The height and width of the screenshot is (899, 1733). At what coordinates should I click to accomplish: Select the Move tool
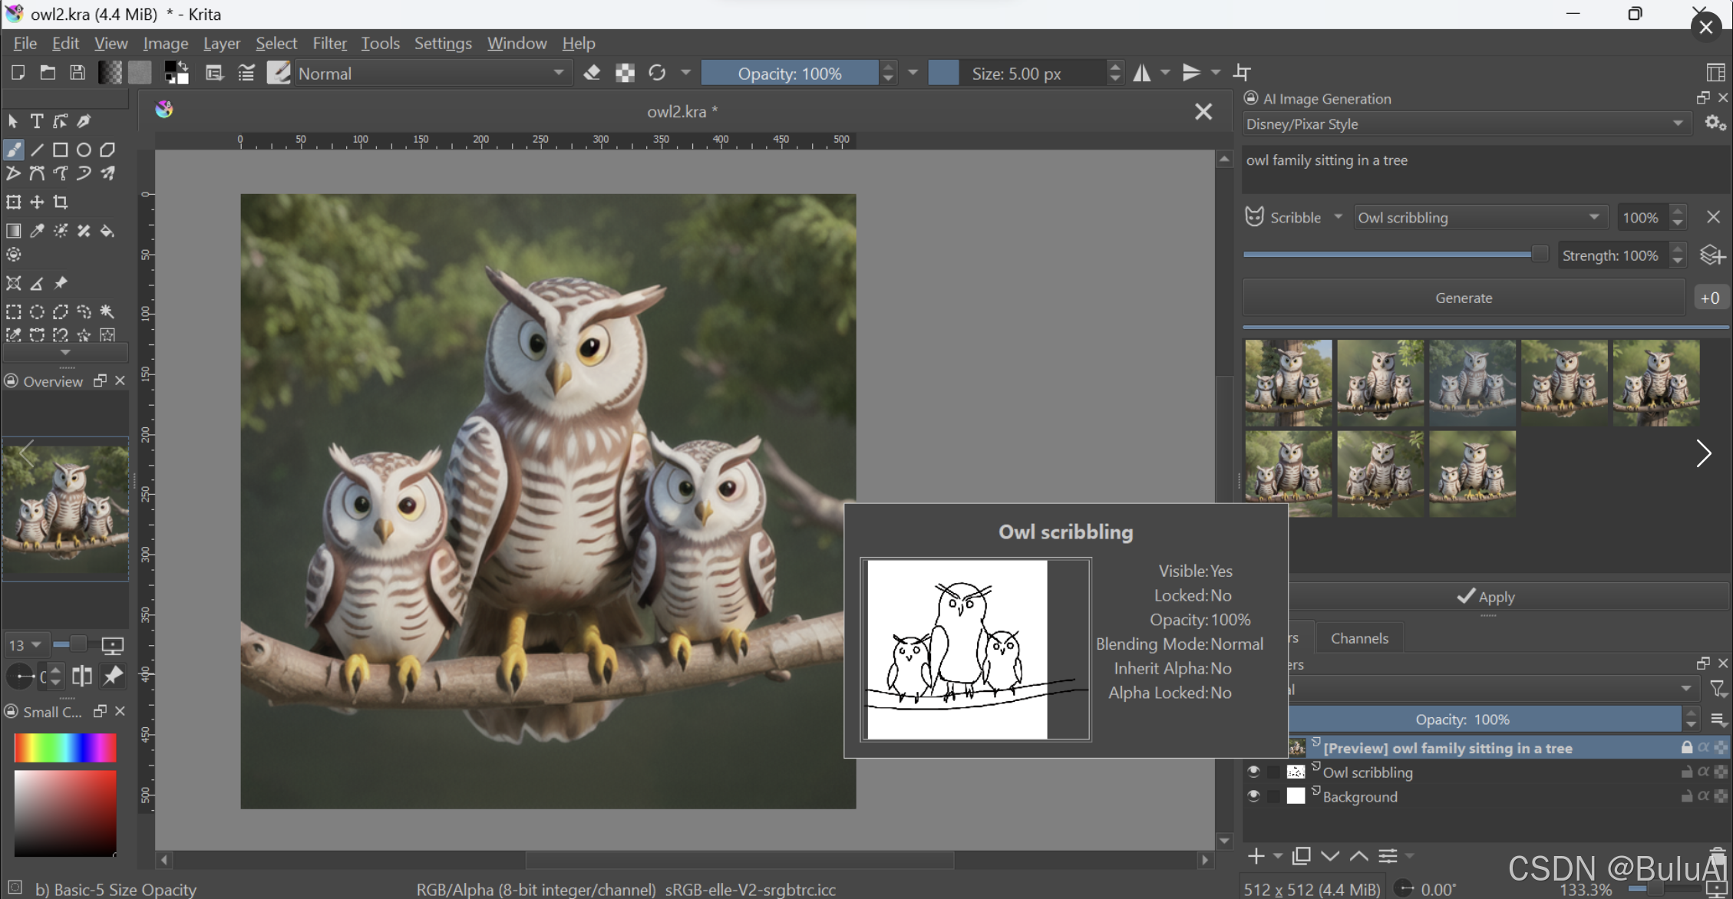point(37,203)
